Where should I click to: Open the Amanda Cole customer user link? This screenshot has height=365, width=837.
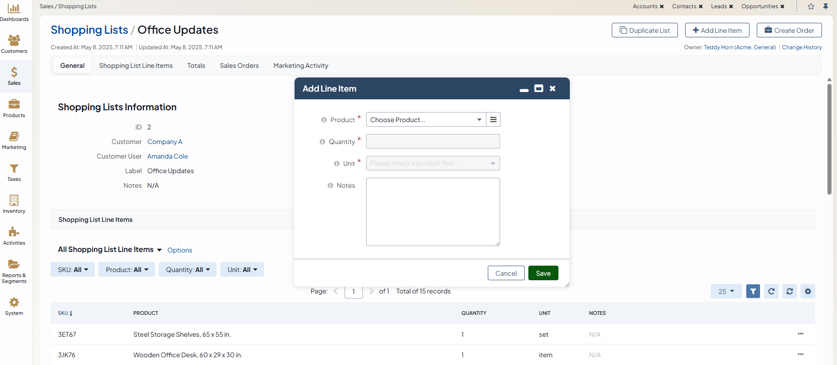coord(167,156)
